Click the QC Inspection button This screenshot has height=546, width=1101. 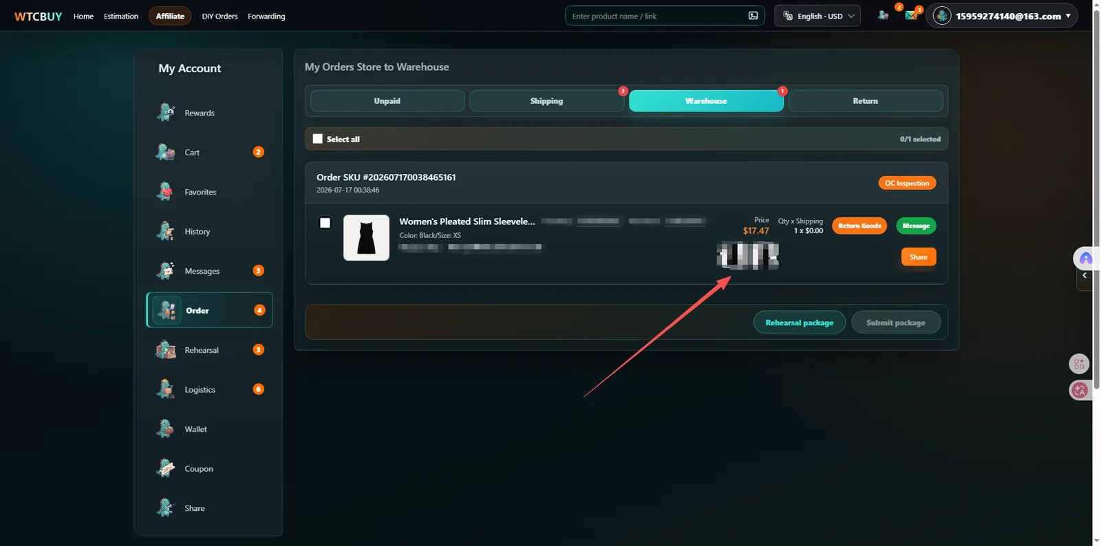tap(907, 183)
